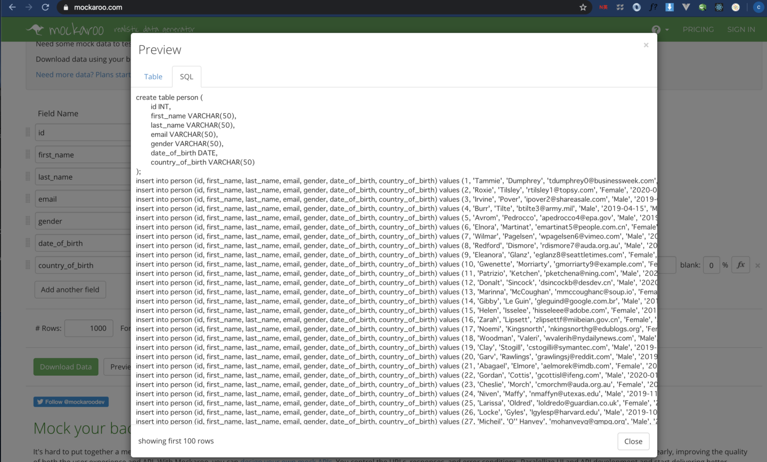Click the Vue devtools extension icon
The width and height of the screenshot is (767, 462).
click(x=686, y=7)
